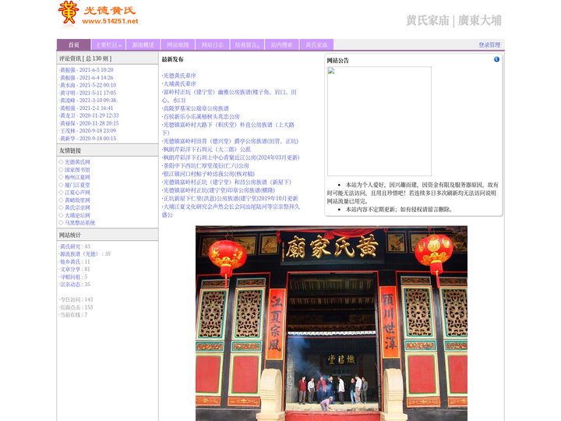
Task: Open the 首页 navigation tab
Action: (x=74, y=44)
